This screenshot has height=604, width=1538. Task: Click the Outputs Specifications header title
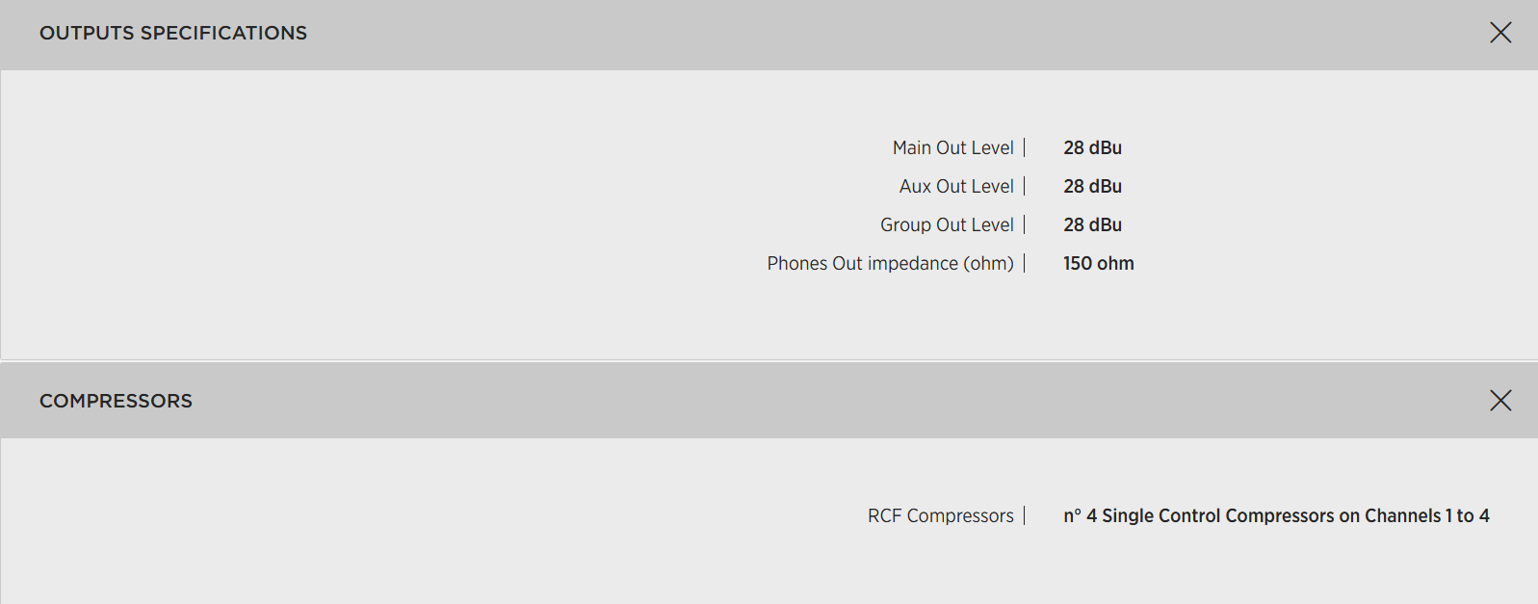pos(173,33)
